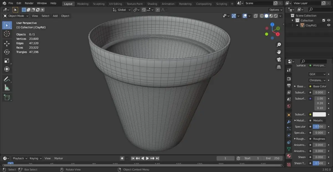Click the Options button in viewport header
Image resolution: width=333 pixels, height=172 pixels.
pos(276,10)
